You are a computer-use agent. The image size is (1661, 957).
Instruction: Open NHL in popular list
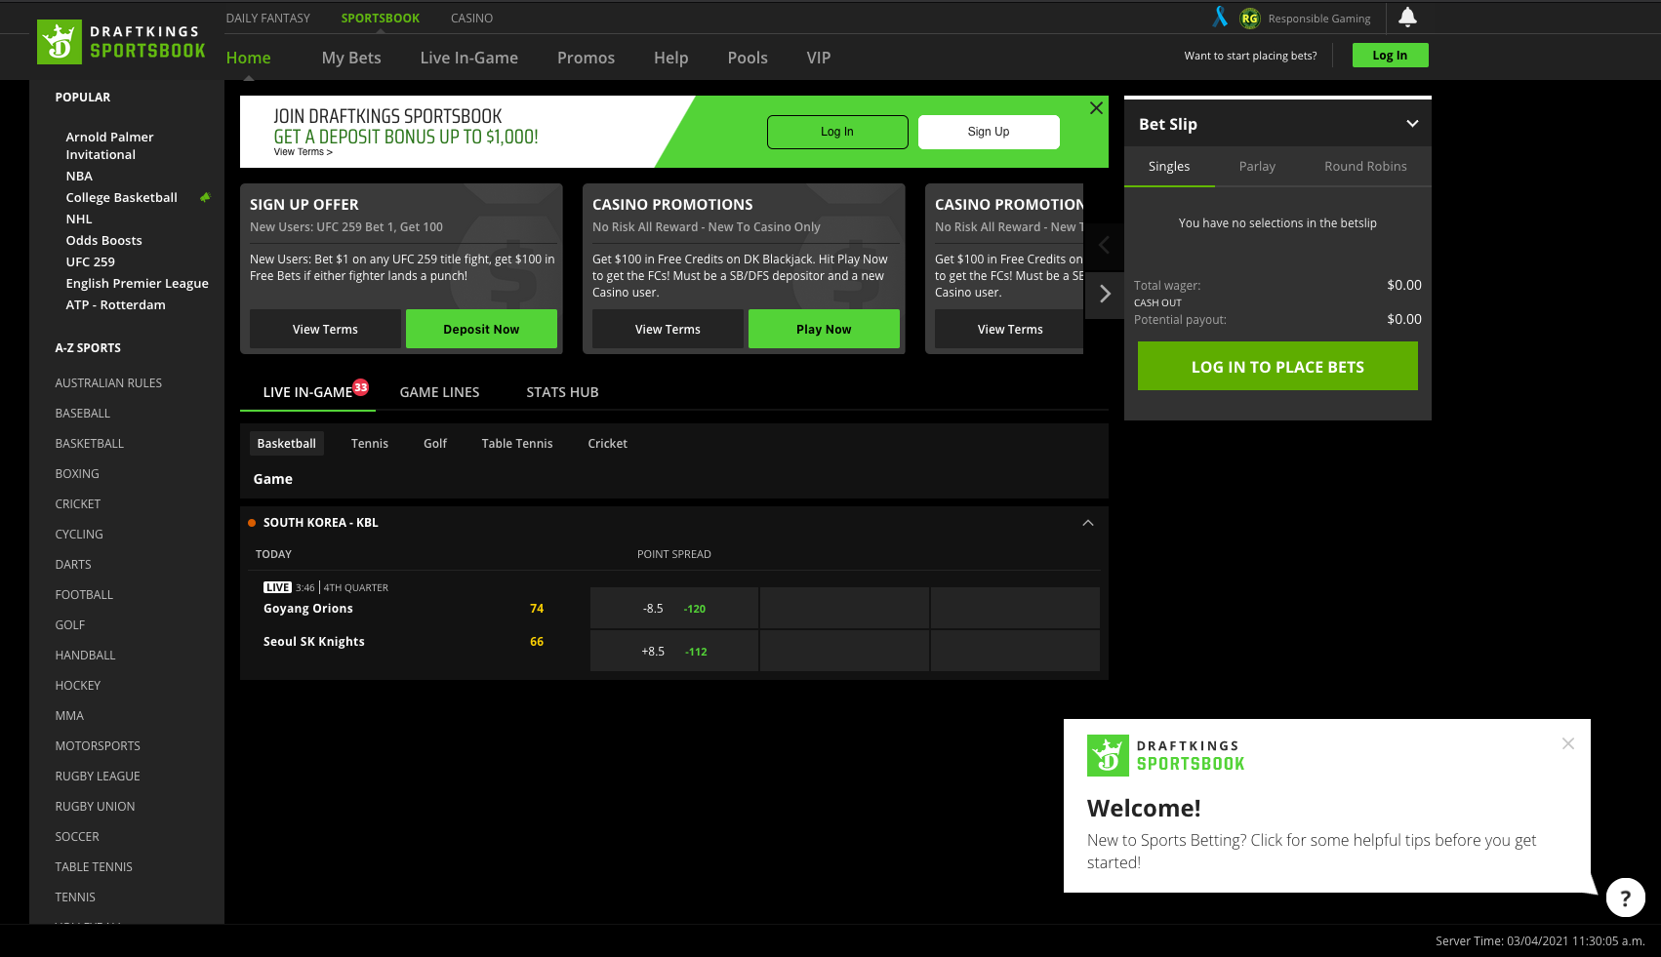pyautogui.click(x=79, y=219)
